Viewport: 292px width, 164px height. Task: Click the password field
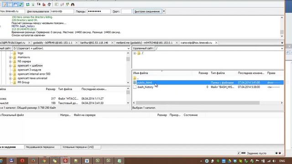click(x=99, y=11)
